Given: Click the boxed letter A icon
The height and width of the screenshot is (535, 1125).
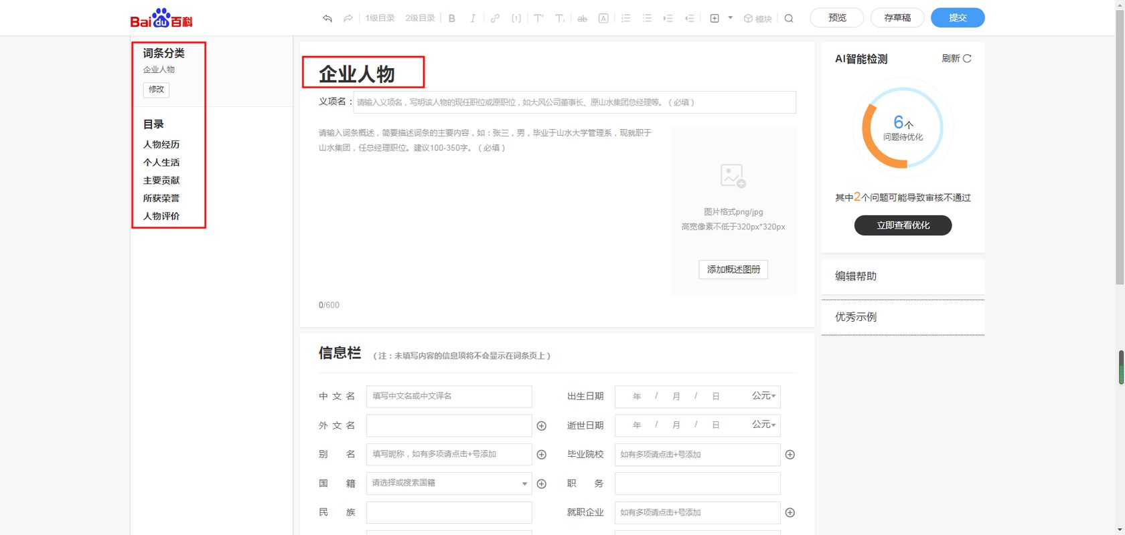Looking at the screenshot, I should pos(603,19).
